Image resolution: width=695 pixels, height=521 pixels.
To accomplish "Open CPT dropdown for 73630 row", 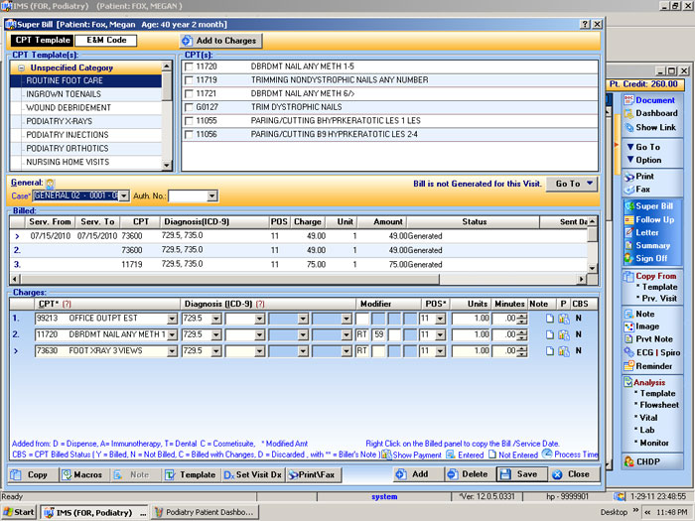I will (x=172, y=351).
